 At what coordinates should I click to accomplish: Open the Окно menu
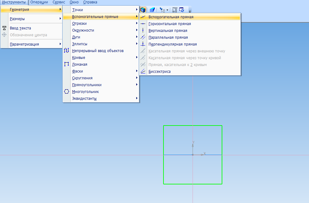74,2
